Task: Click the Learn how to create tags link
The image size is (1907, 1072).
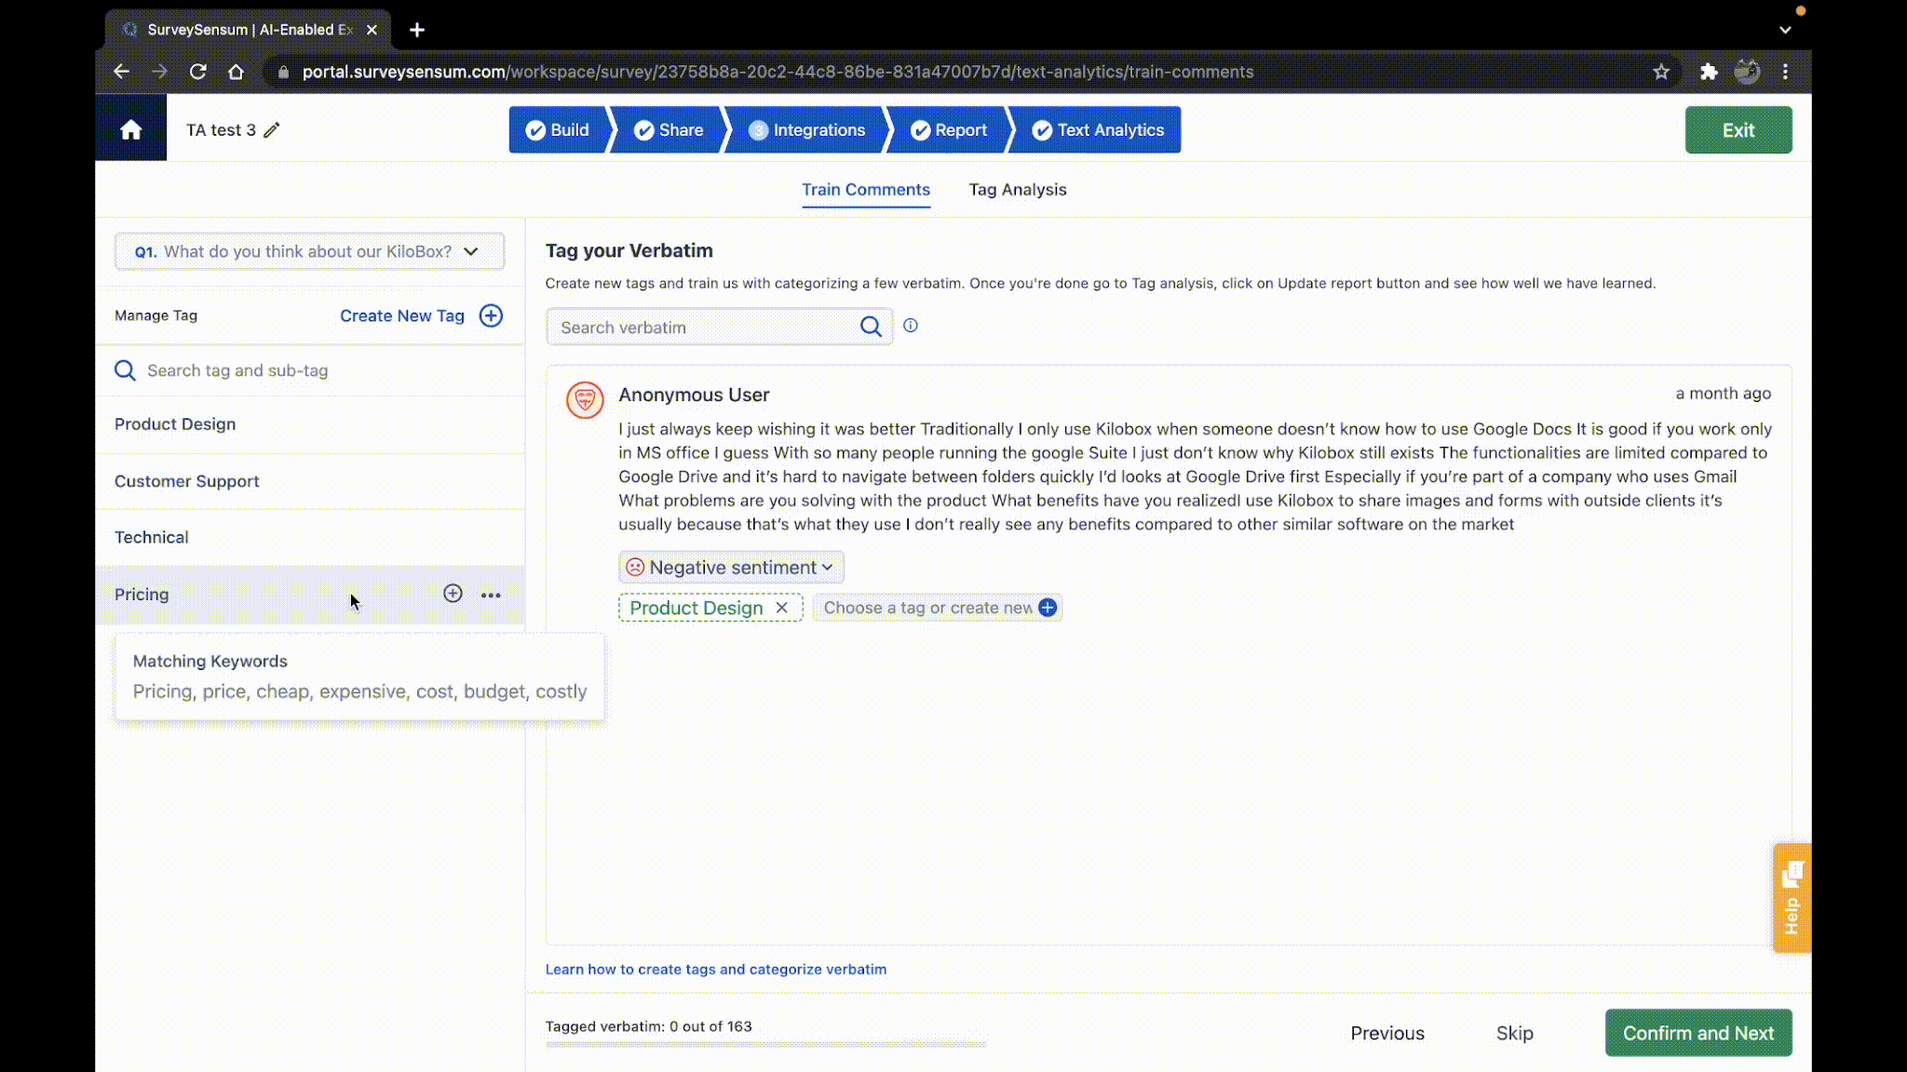Action: [x=715, y=969]
